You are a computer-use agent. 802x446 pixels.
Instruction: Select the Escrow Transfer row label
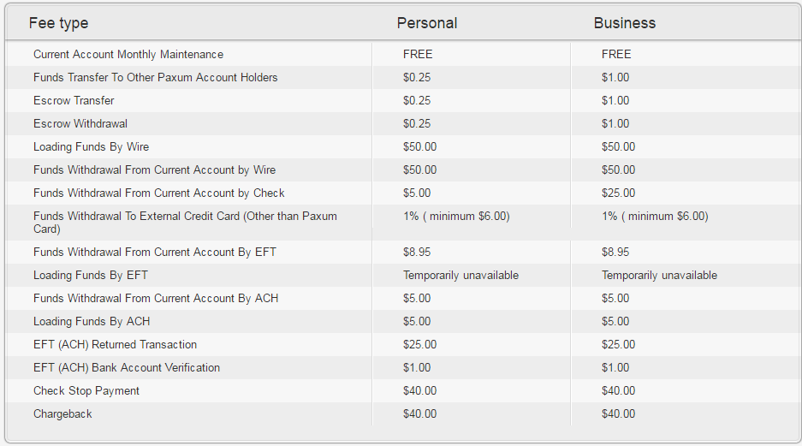coord(74,100)
